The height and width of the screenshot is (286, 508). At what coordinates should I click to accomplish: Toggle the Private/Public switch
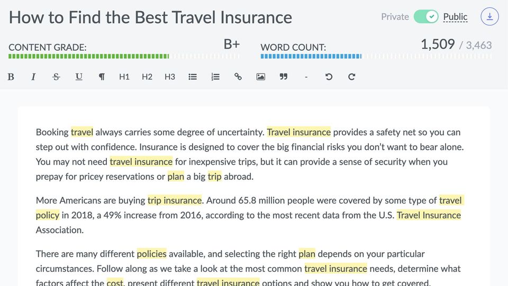tap(426, 17)
